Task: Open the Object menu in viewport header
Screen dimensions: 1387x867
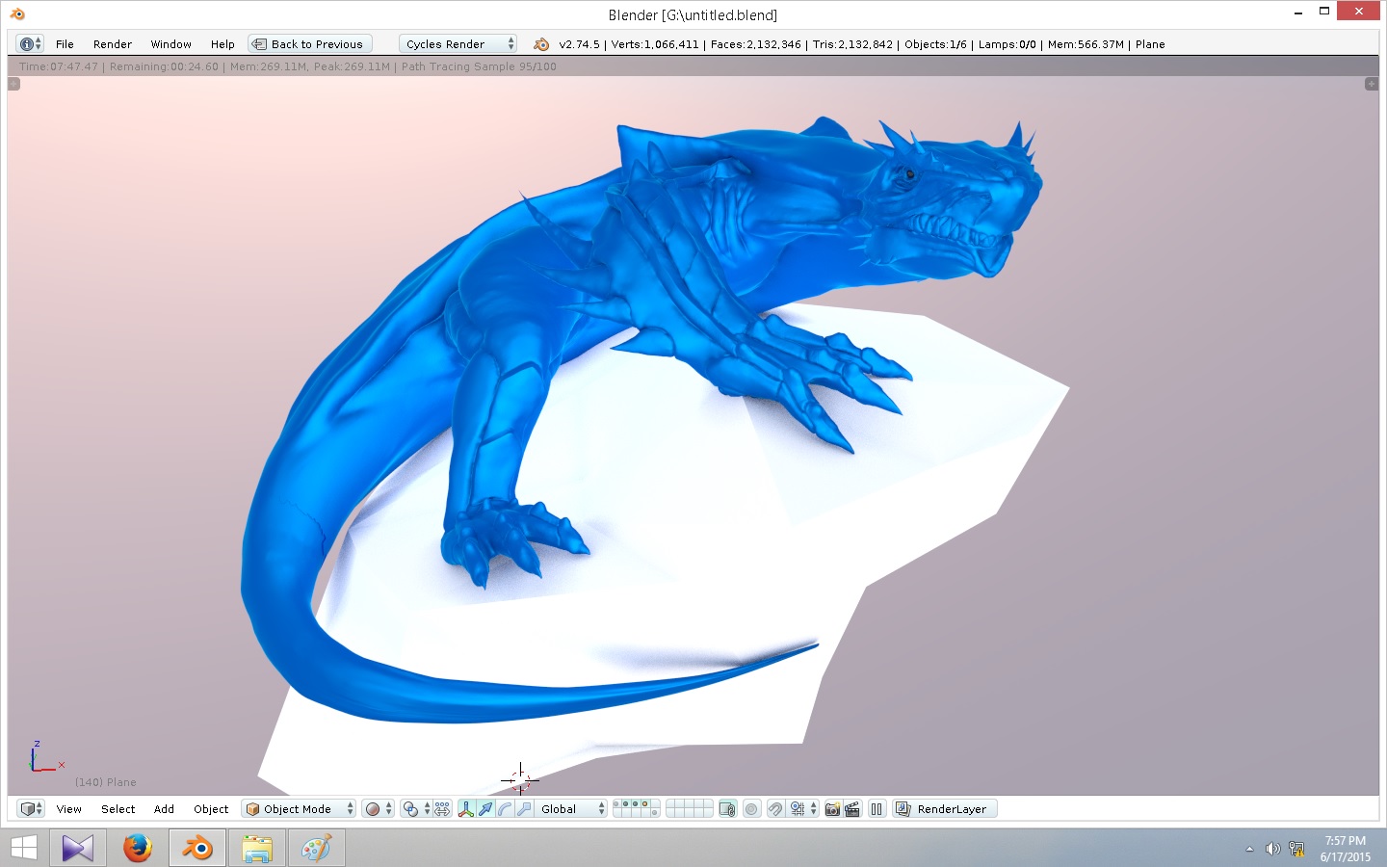Action: 211,809
